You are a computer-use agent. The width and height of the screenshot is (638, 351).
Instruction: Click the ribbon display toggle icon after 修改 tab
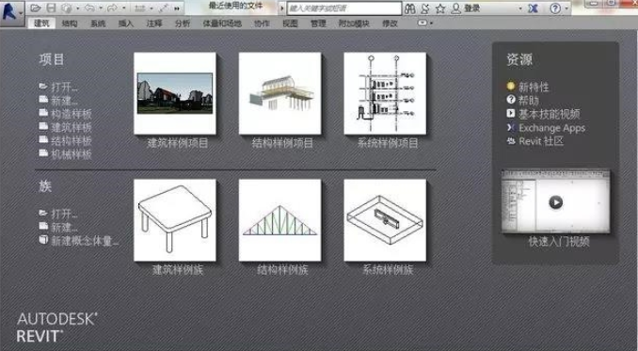point(423,24)
